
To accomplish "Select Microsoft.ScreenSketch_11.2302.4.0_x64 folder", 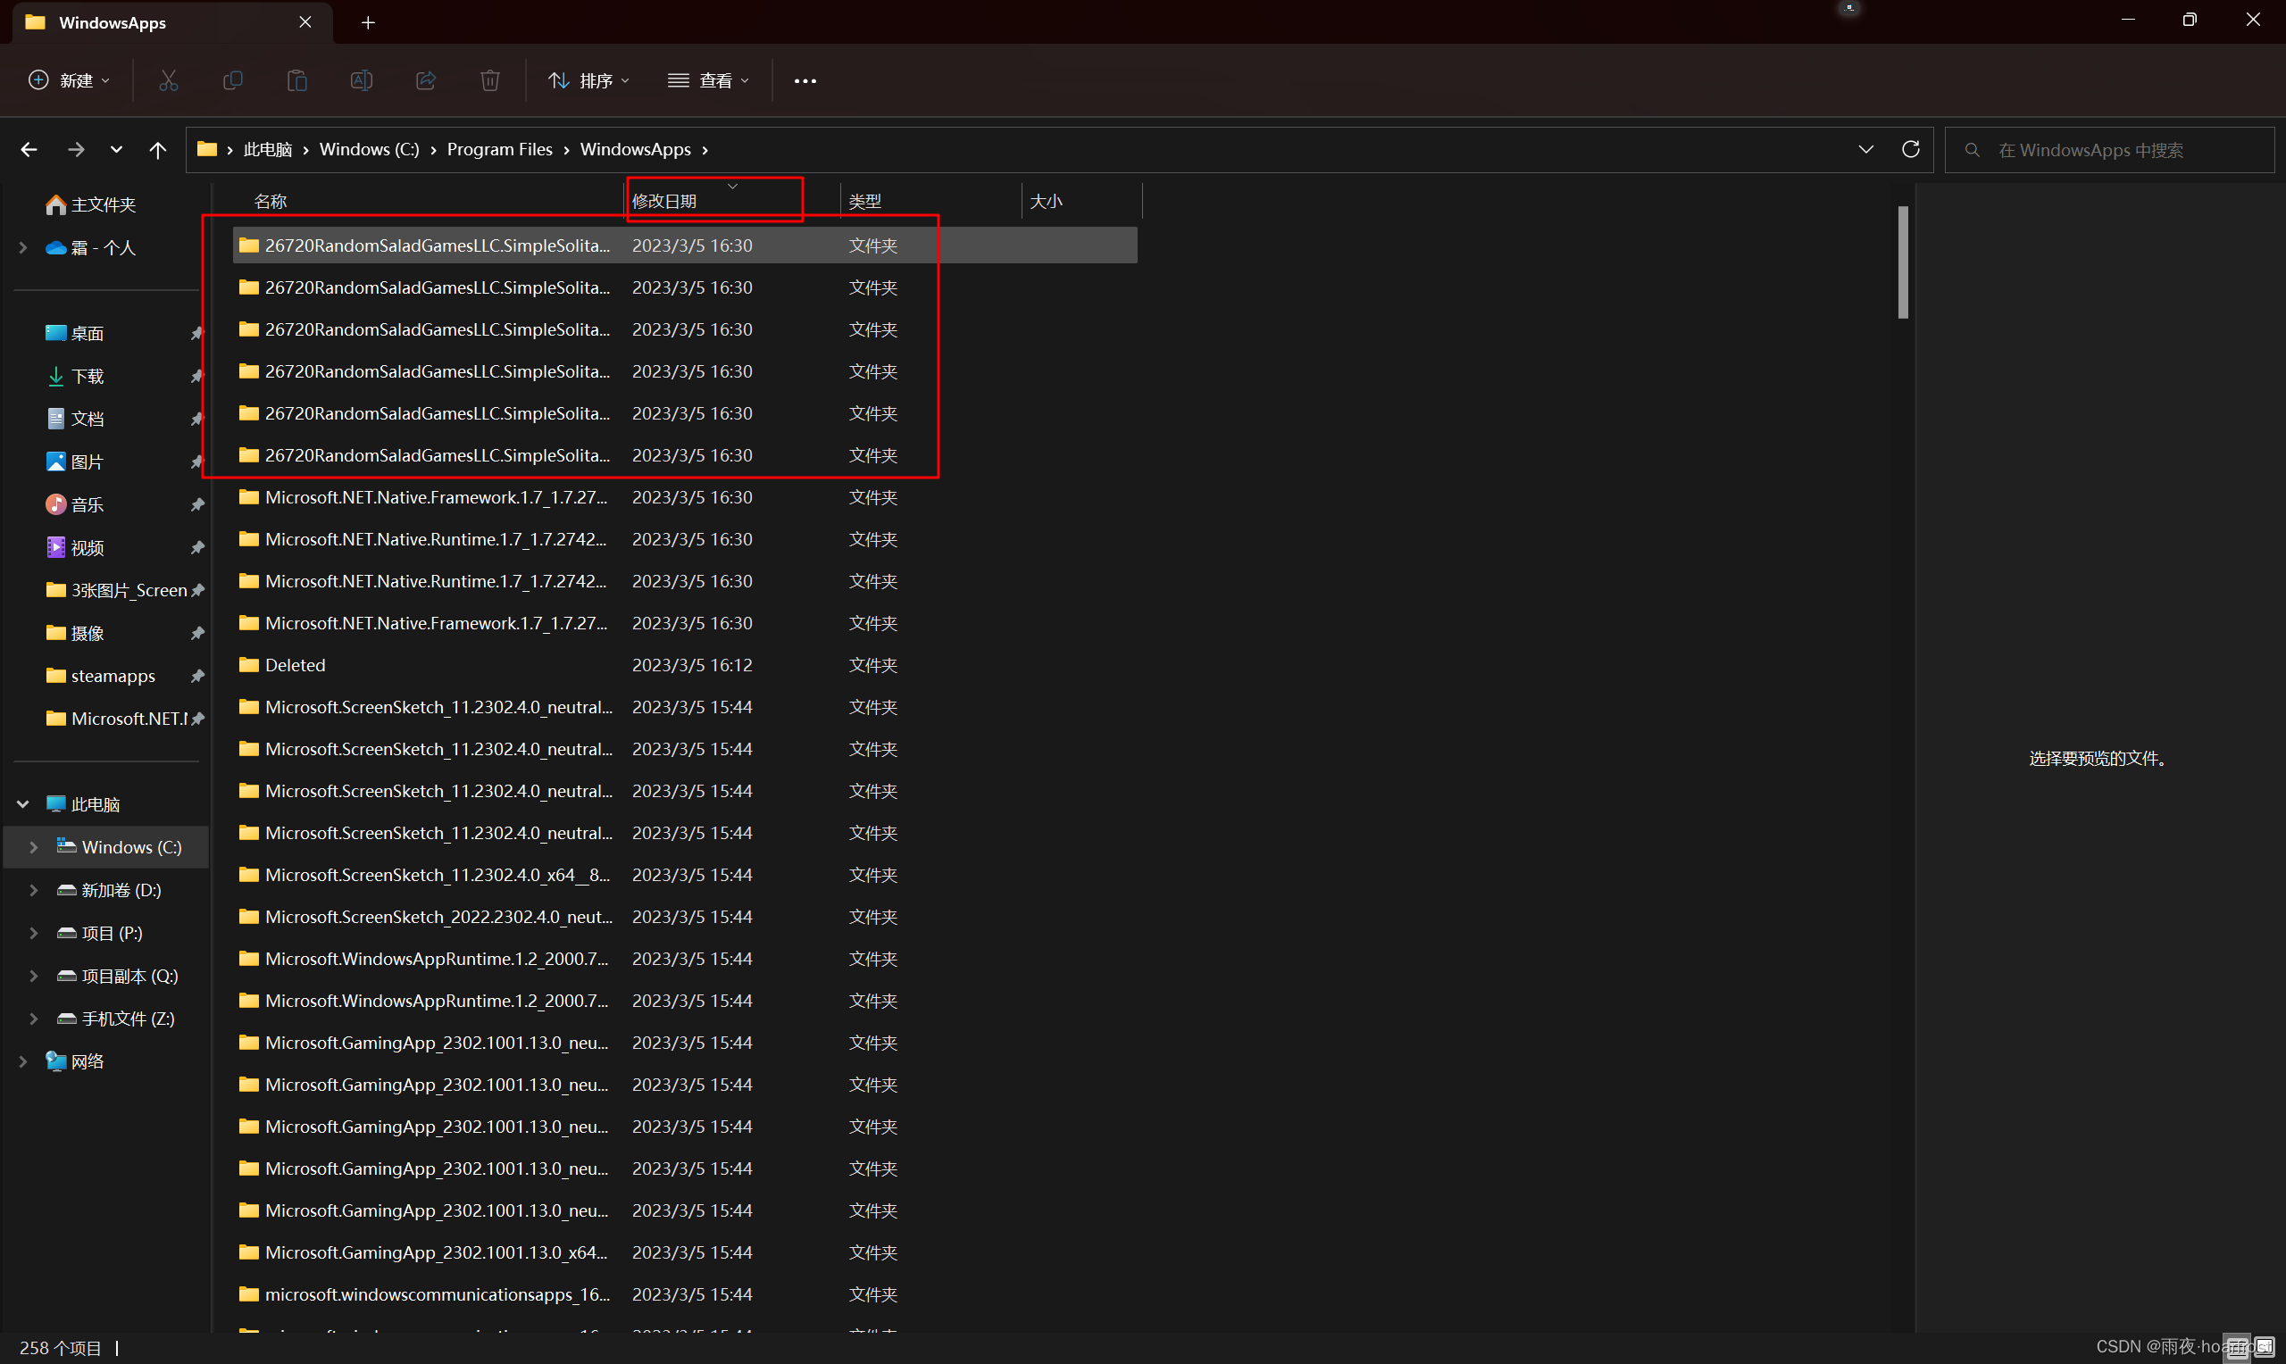I will pos(685,875).
